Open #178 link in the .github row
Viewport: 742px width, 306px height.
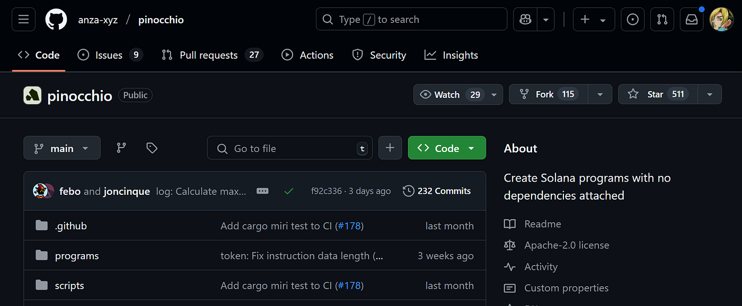point(349,226)
